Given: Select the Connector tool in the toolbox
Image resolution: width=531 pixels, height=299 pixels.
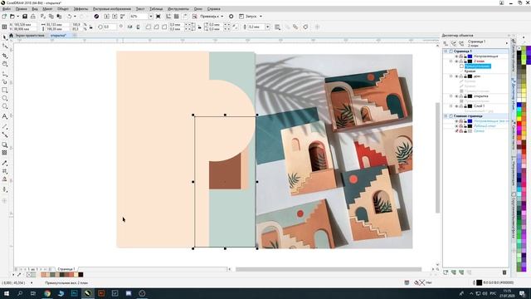Looking at the screenshot, I should pyautogui.click(x=5, y=135).
